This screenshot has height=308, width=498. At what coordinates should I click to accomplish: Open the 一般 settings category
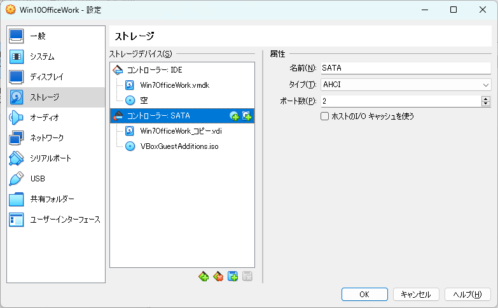click(x=56, y=36)
